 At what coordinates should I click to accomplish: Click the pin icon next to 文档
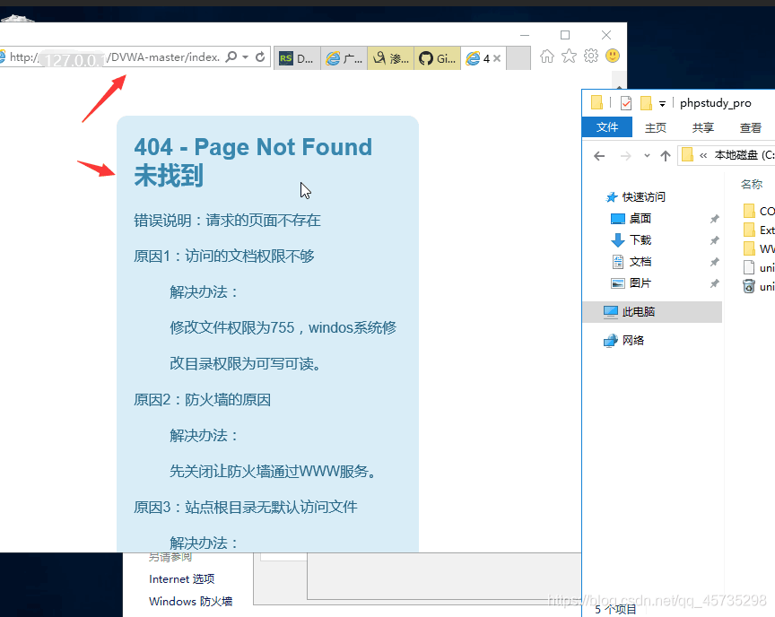tap(715, 262)
